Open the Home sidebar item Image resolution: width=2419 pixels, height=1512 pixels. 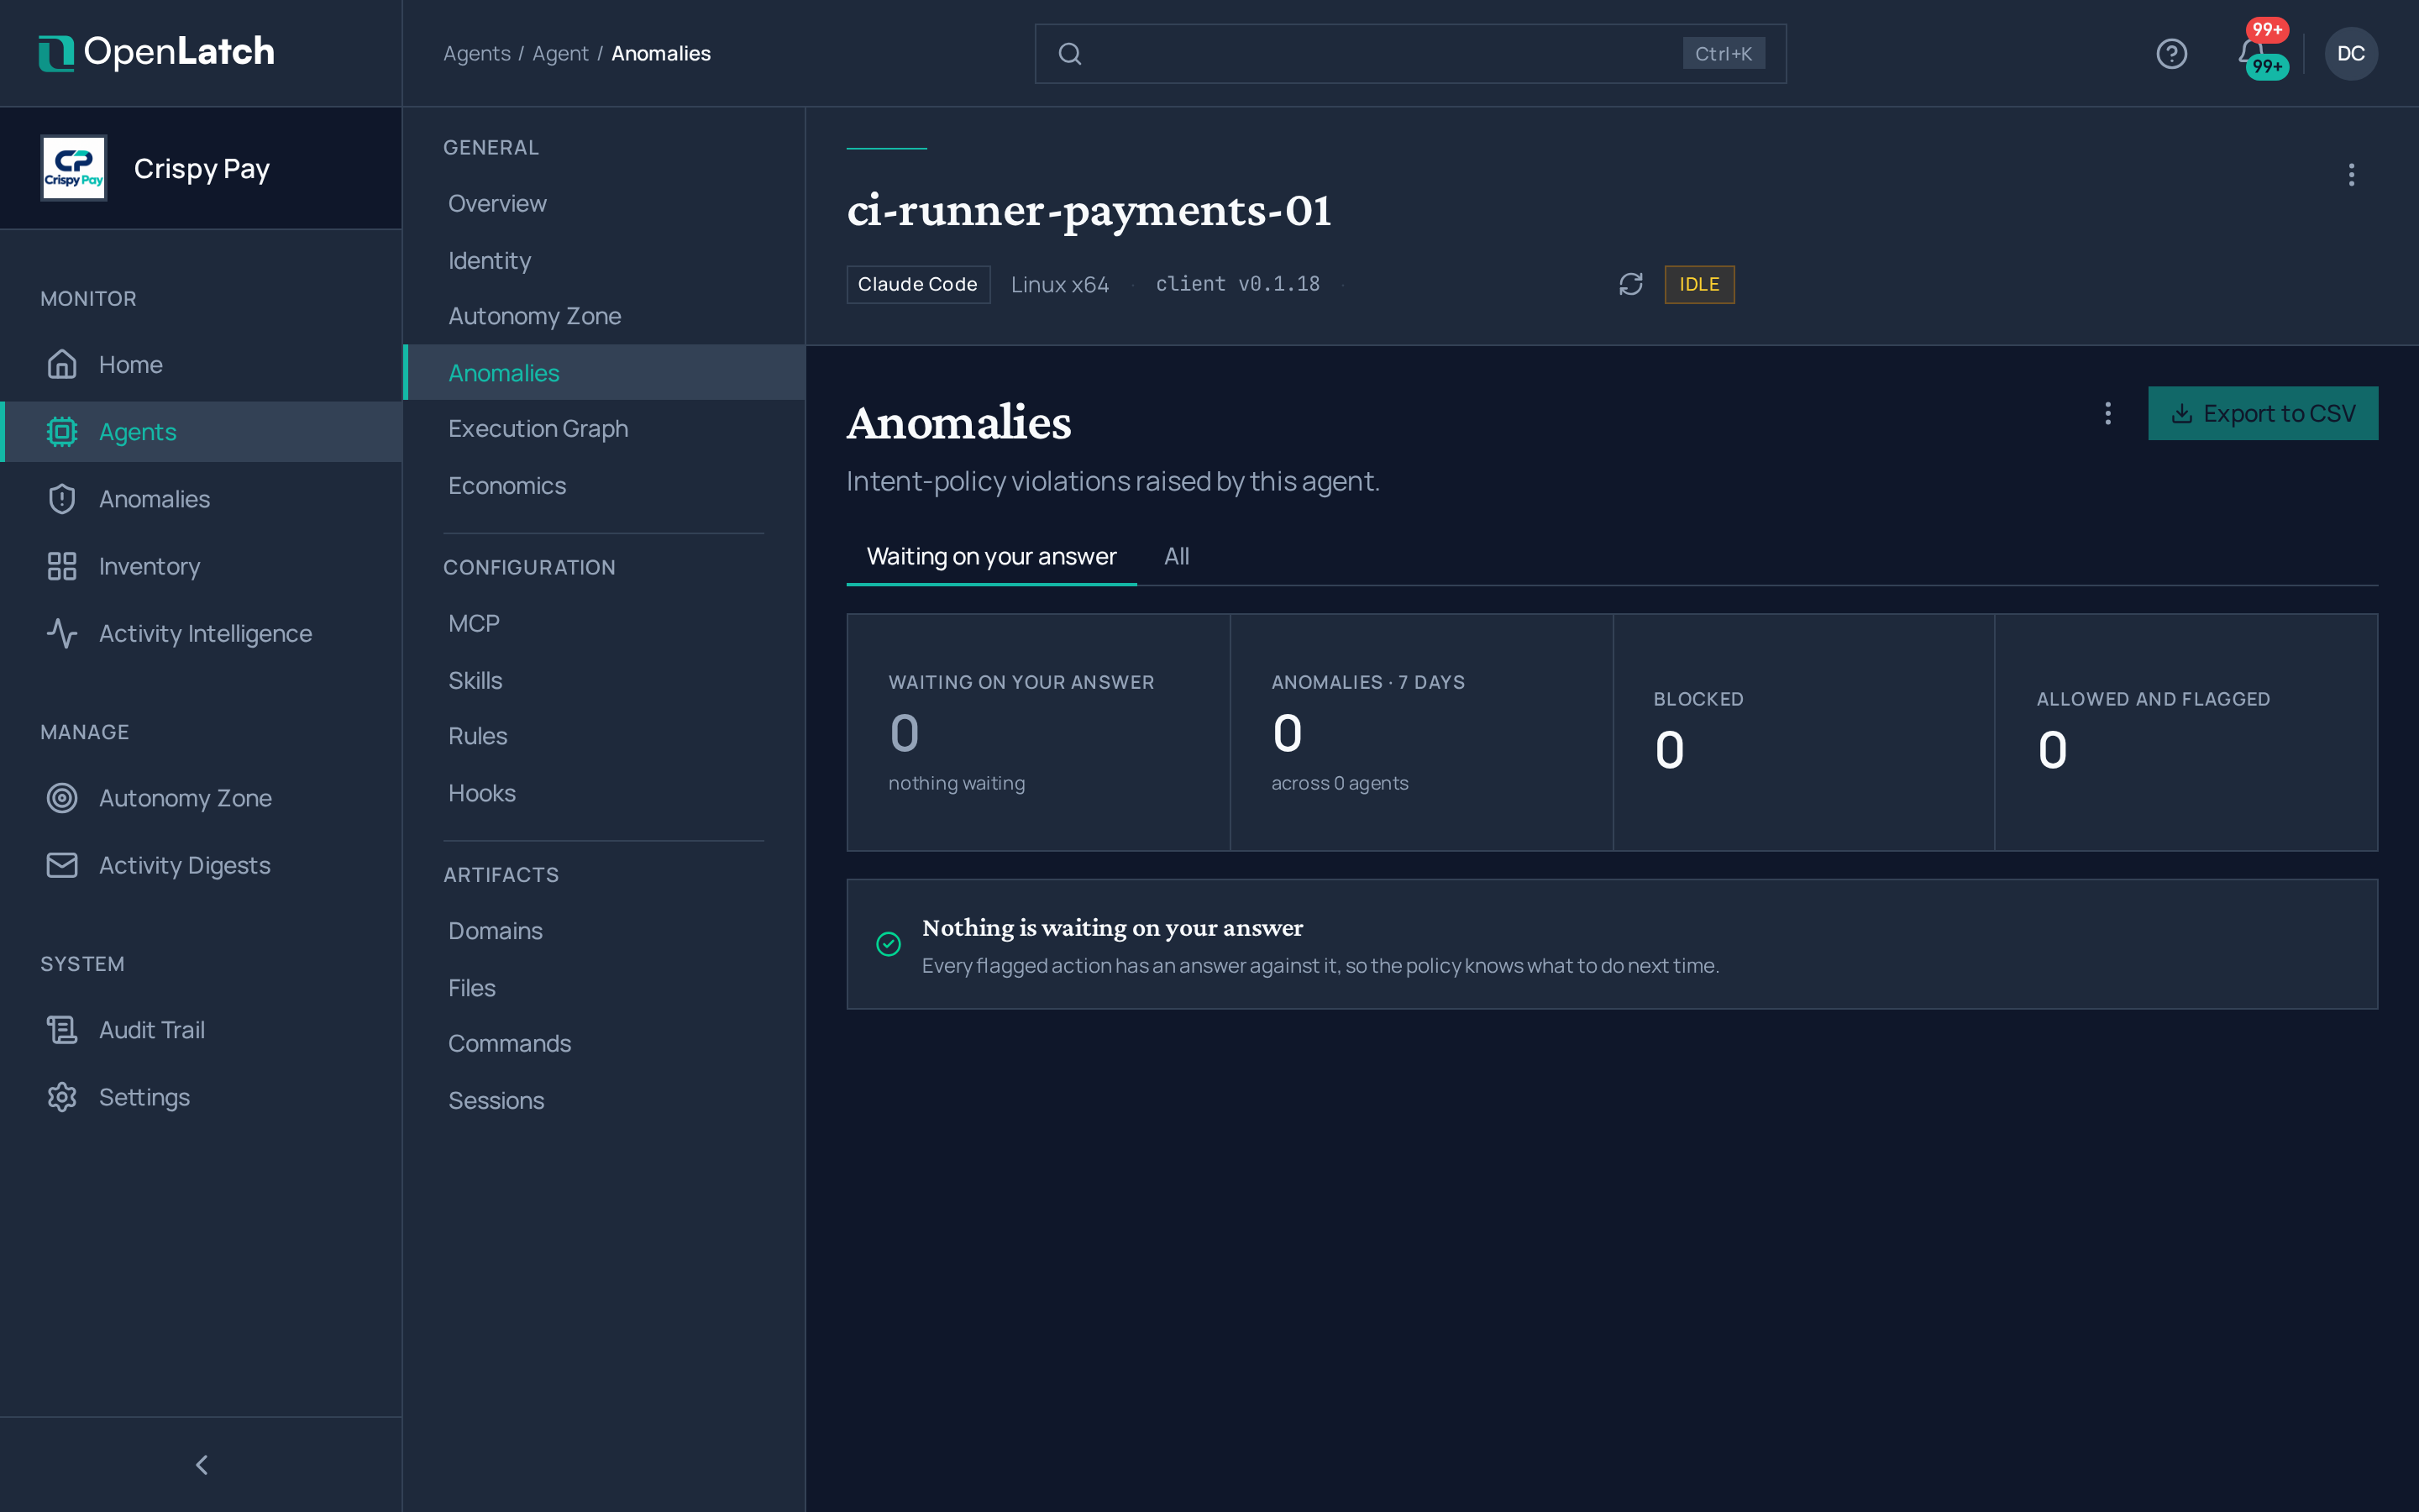click(201, 365)
